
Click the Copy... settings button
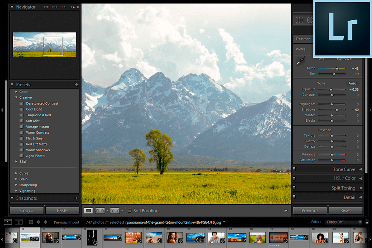click(27, 210)
